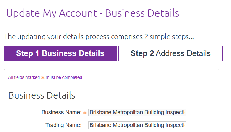Open the Step 1 Business Details tab

point(60,53)
